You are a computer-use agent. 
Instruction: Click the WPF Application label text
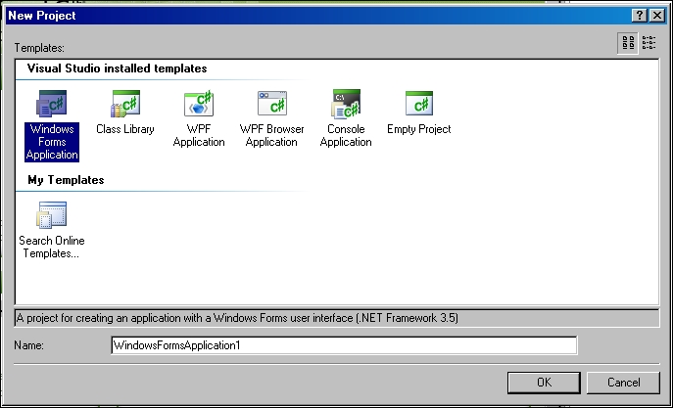pos(199,135)
